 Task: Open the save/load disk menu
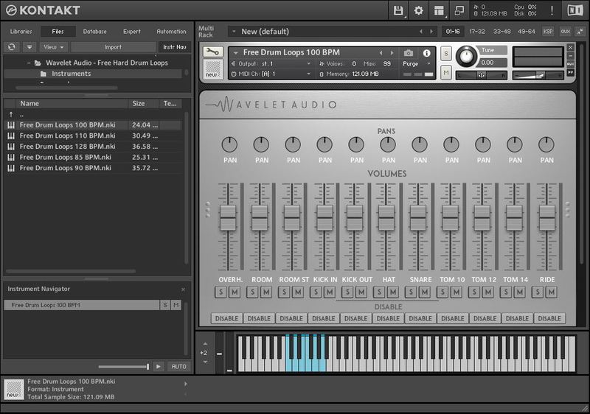tap(398, 10)
